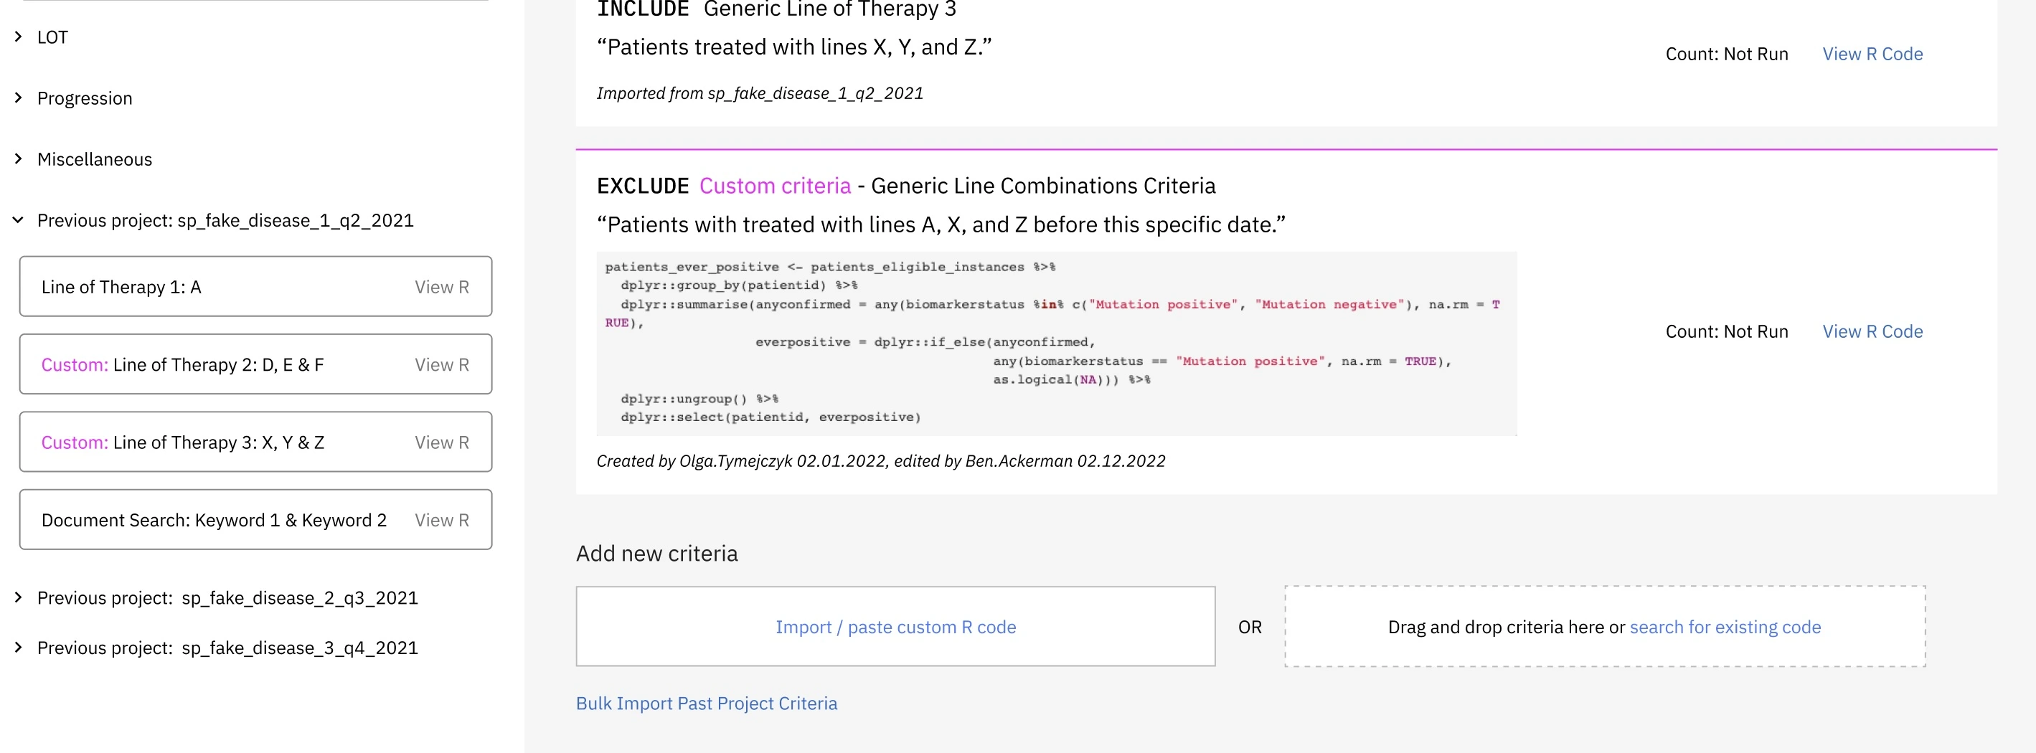This screenshot has width=2036, height=753.
Task: Open Bulk Import Past Project Criteria
Action: coord(707,704)
